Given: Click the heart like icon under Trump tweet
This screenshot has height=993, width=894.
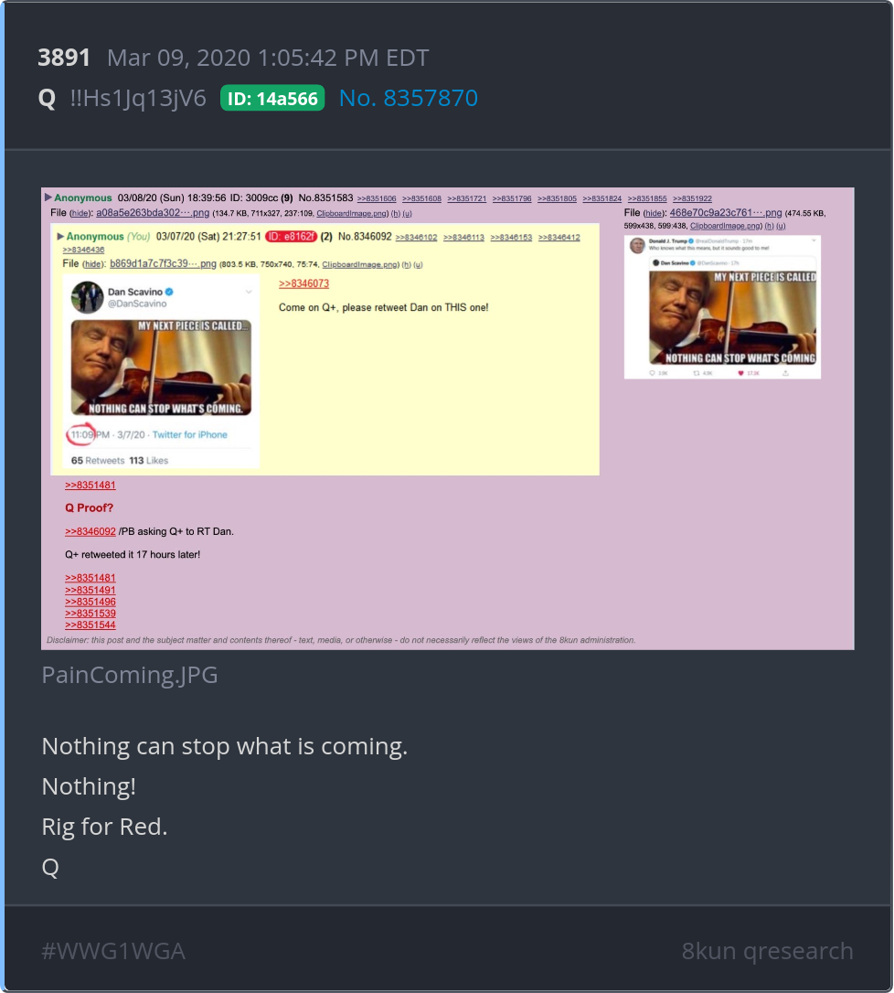Looking at the screenshot, I should 740,373.
